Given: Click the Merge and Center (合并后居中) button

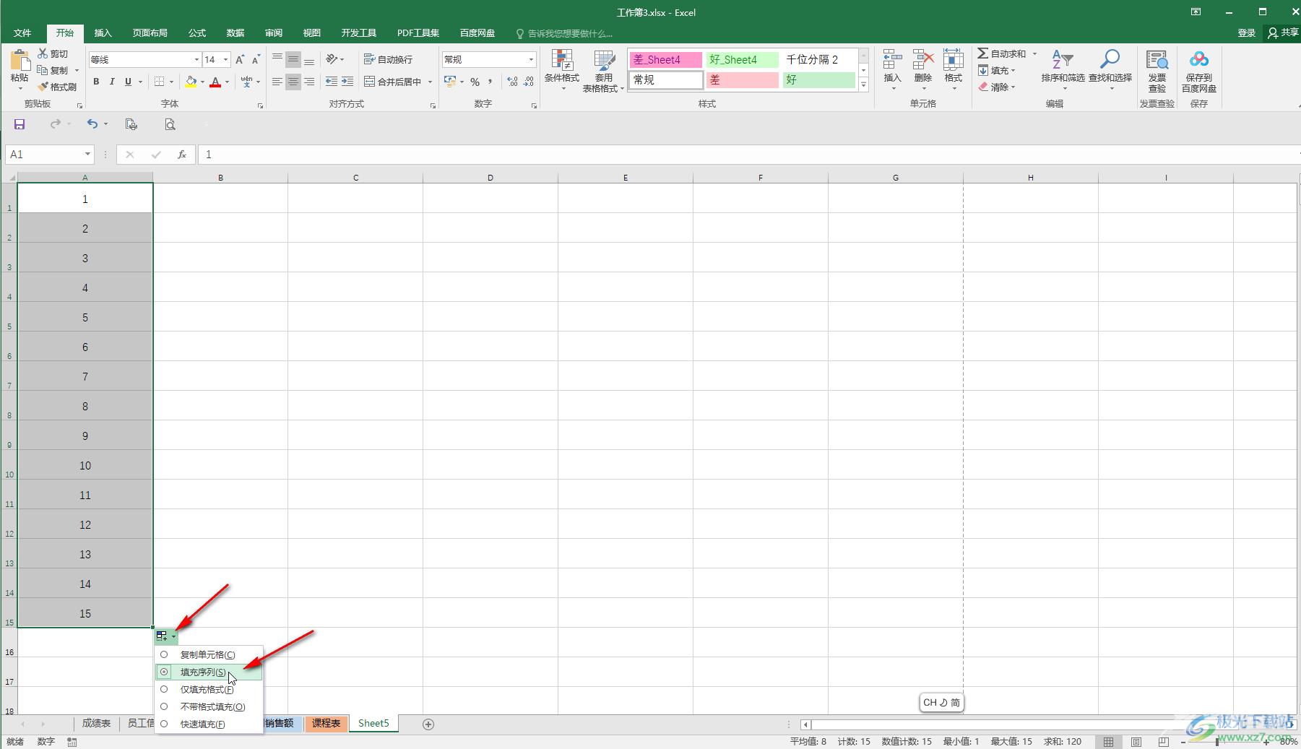Looking at the screenshot, I should click(394, 82).
